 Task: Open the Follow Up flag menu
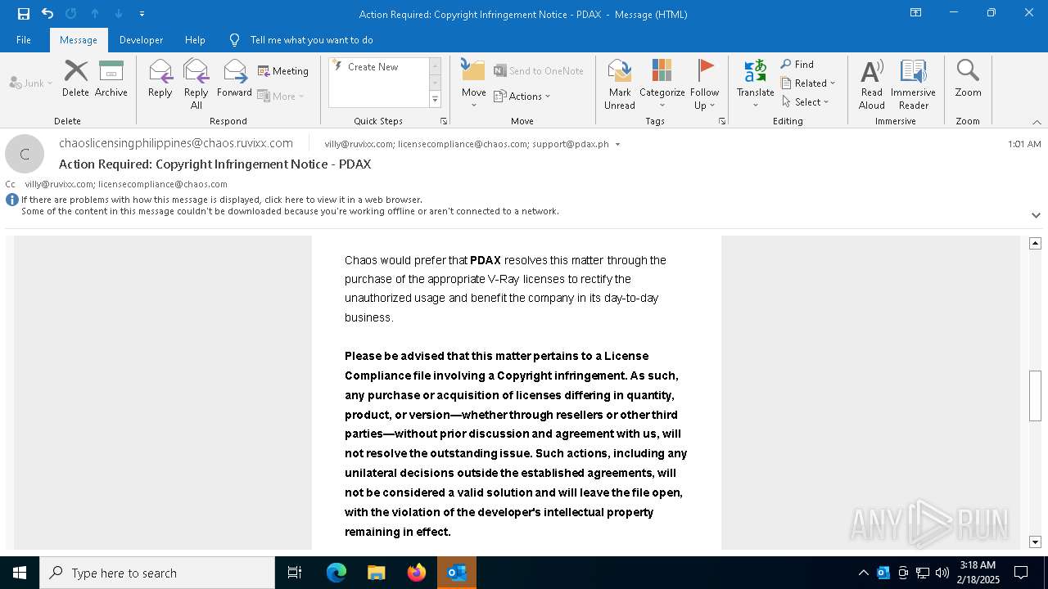[704, 83]
